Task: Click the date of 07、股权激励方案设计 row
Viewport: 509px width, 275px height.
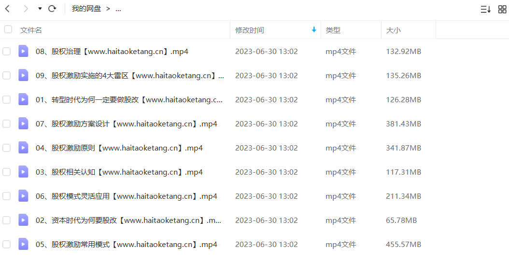Action: [267, 124]
